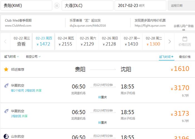Sort by 起飞时间 ascending
This screenshot has width=195, height=139.
point(166,57)
